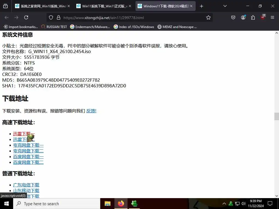Click the 文件大小 5551783936 字节 line

coord(31,57)
